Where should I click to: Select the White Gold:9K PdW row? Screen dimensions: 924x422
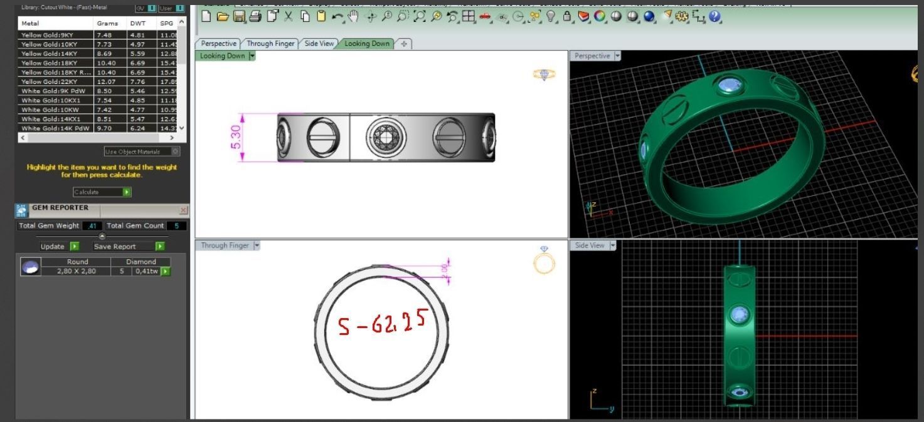pyautogui.click(x=98, y=91)
